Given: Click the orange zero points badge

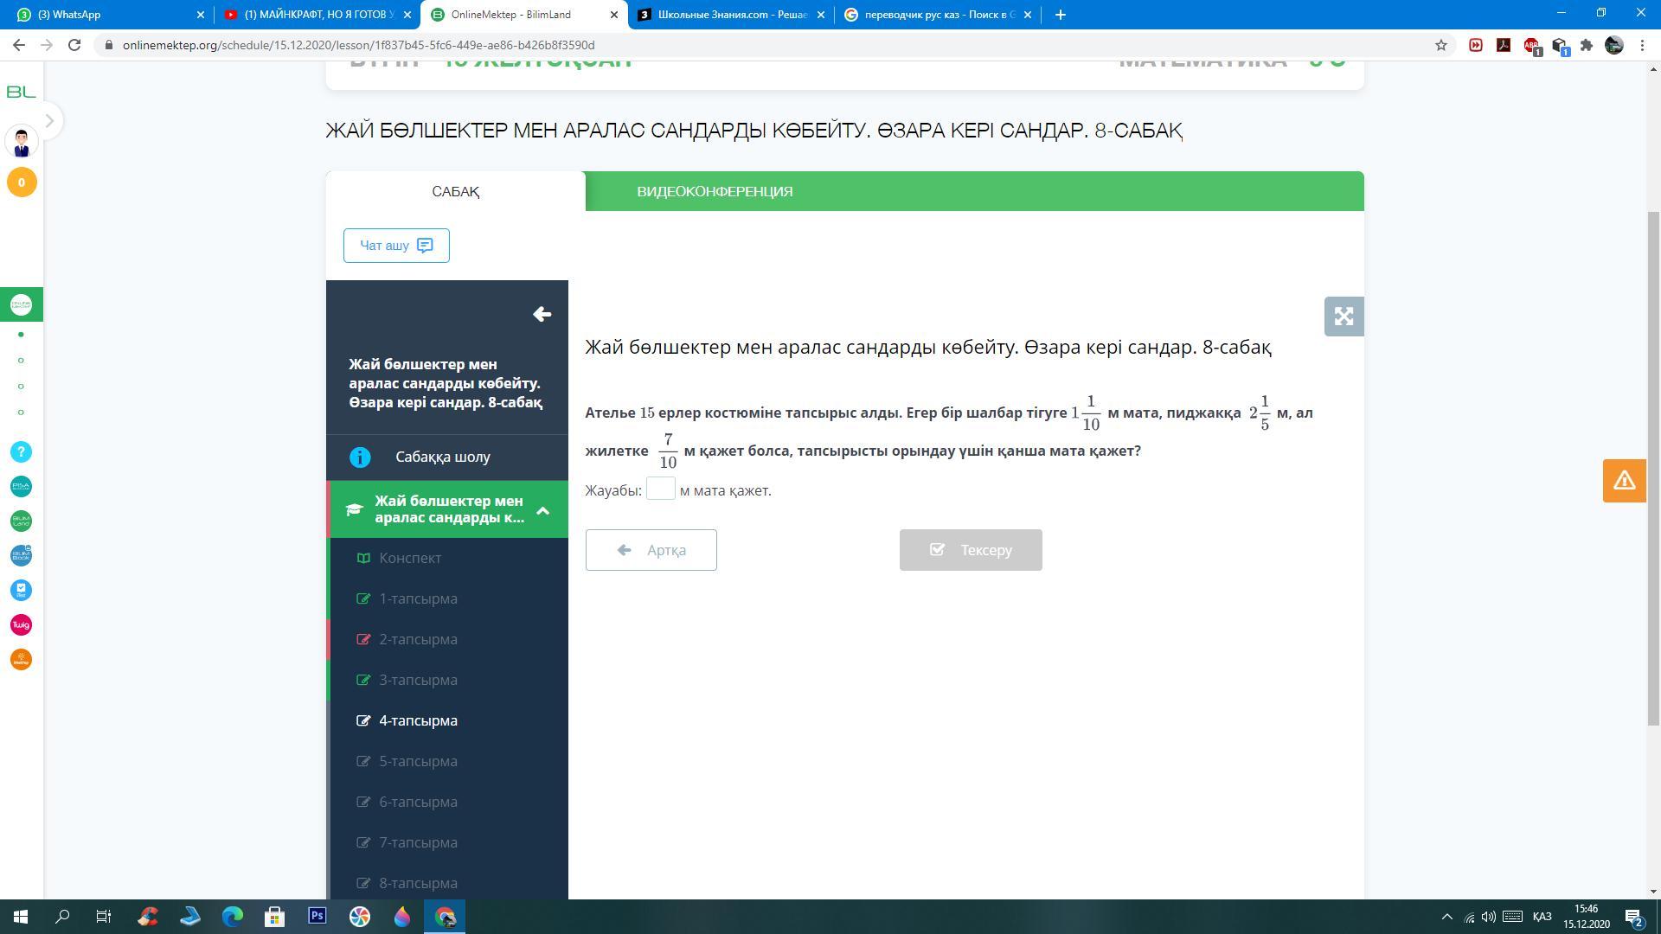Looking at the screenshot, I should click(22, 182).
